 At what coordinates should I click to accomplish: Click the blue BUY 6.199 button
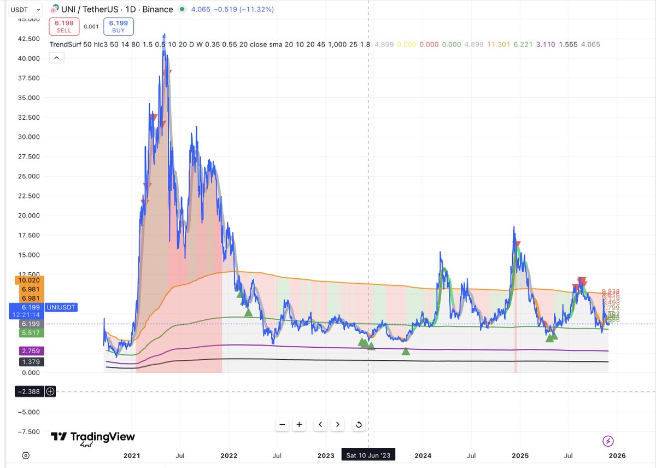click(118, 26)
